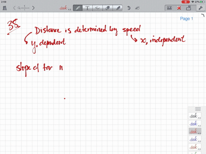206x154 pixels.
Task: Open the page search magnifier
Action: (19, 8)
